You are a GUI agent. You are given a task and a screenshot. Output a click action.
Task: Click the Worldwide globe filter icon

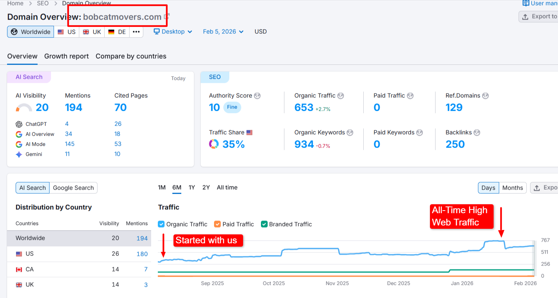pos(14,32)
